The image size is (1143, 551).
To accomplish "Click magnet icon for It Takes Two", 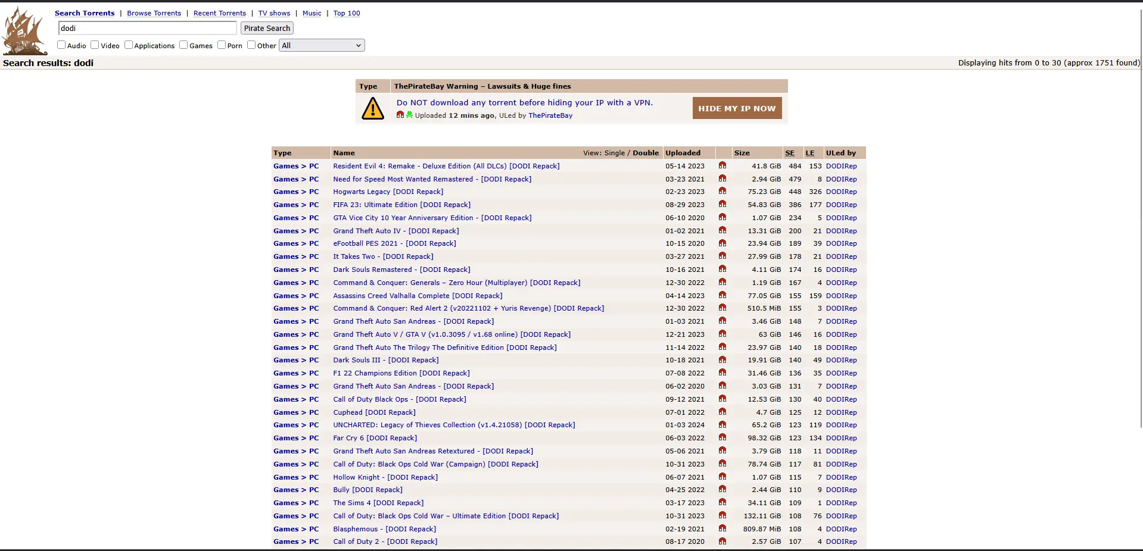I will pos(722,256).
